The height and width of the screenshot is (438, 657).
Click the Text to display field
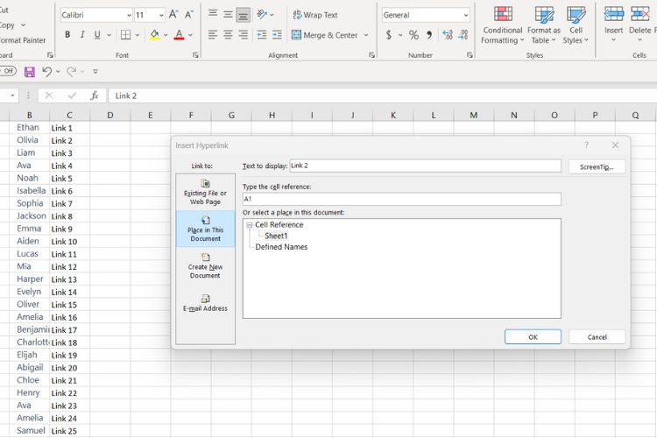coord(425,166)
